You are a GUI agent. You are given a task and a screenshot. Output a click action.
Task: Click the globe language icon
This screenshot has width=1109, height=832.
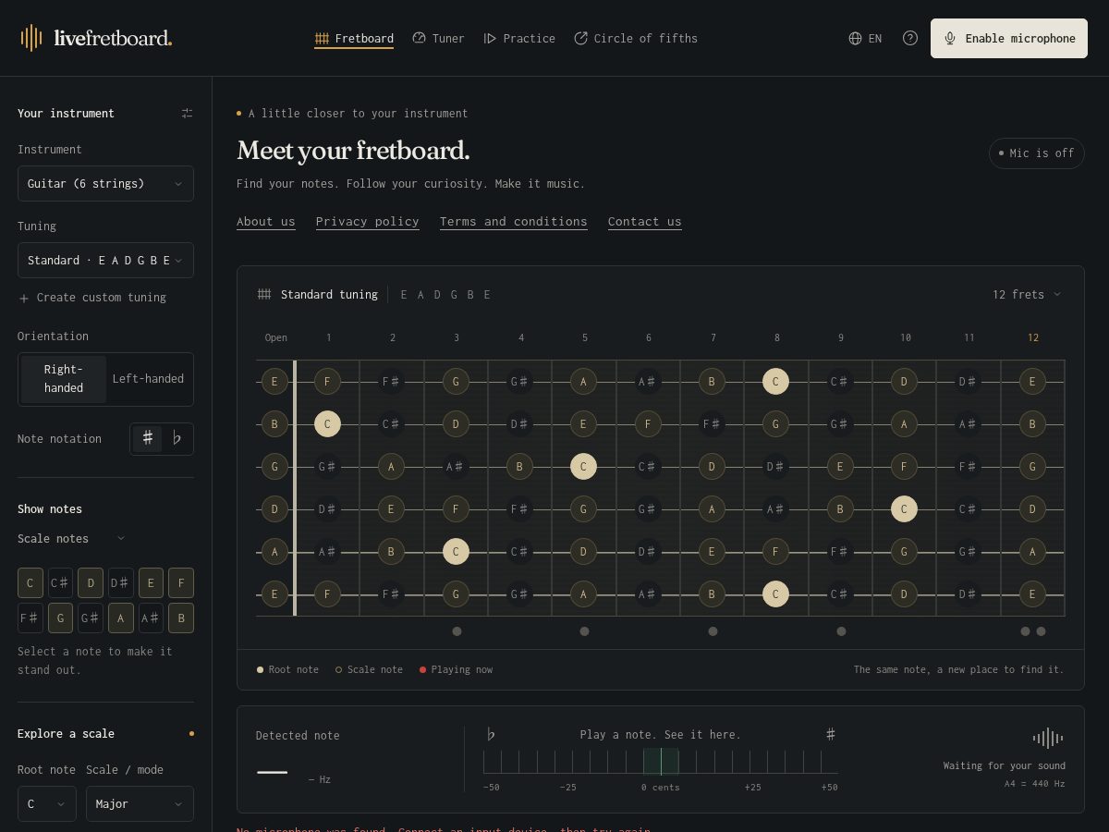(855, 38)
